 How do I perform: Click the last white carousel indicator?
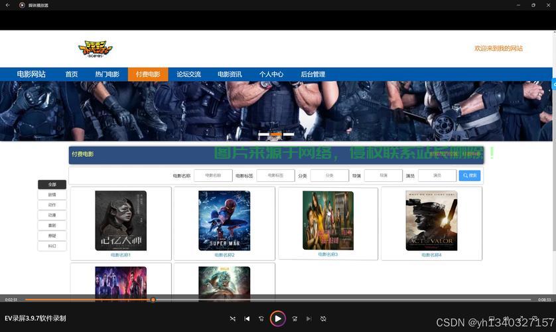[288, 134]
